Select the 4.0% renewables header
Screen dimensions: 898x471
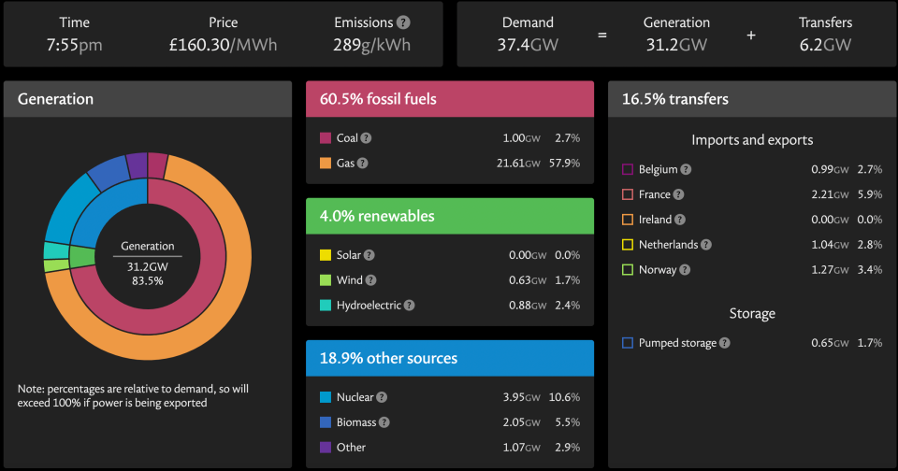click(450, 216)
